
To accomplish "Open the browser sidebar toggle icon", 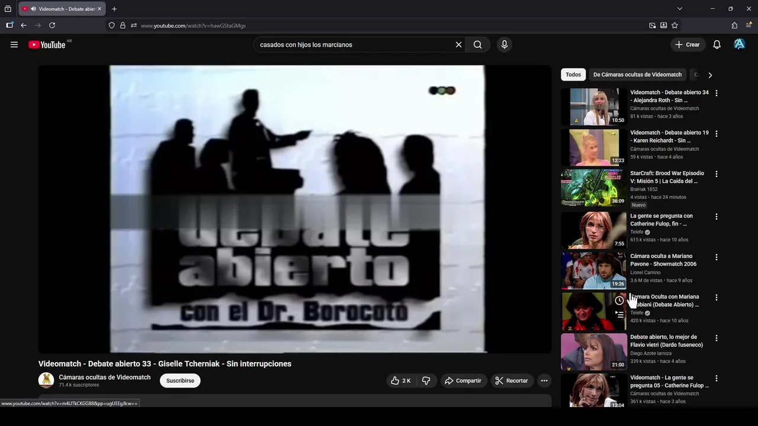I will (x=9, y=25).
